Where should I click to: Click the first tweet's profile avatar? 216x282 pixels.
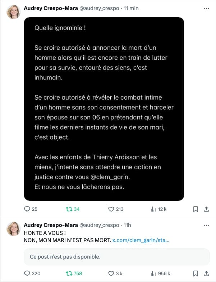click(x=13, y=12)
